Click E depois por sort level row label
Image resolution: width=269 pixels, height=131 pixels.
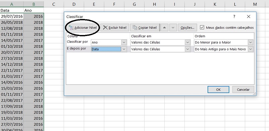click(x=76, y=48)
